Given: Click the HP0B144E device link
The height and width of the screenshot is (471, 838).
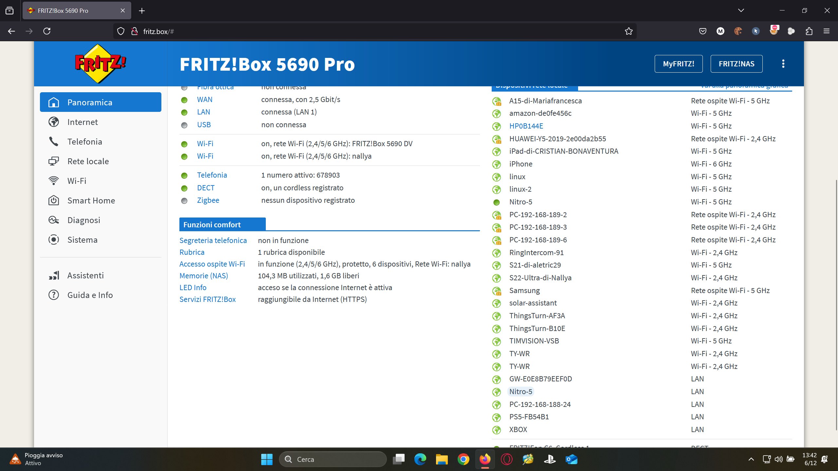Looking at the screenshot, I should click(526, 126).
